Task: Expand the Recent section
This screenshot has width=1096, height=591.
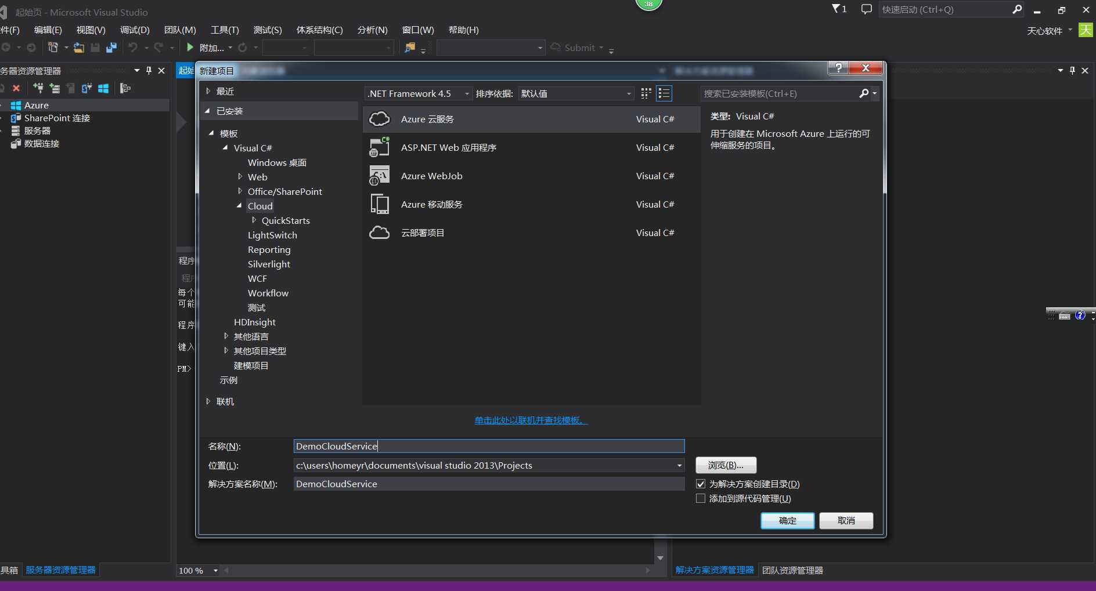Action: coord(208,91)
